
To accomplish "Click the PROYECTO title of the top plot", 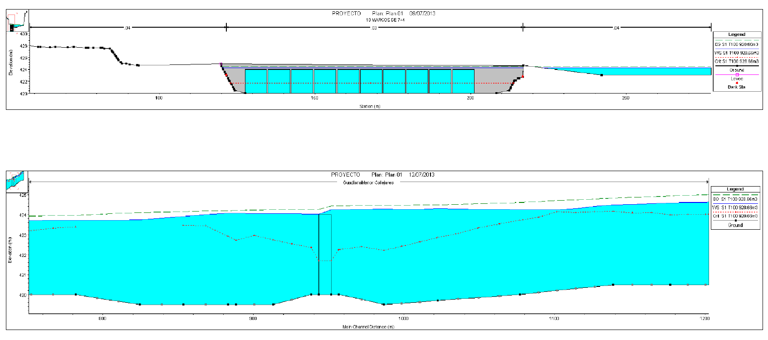I will pyautogui.click(x=346, y=14).
